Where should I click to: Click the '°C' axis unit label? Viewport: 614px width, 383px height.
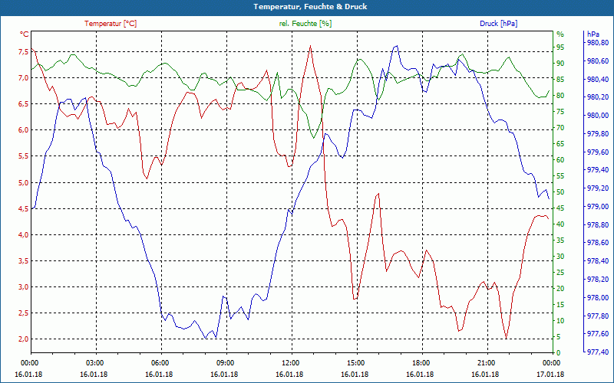coord(25,34)
